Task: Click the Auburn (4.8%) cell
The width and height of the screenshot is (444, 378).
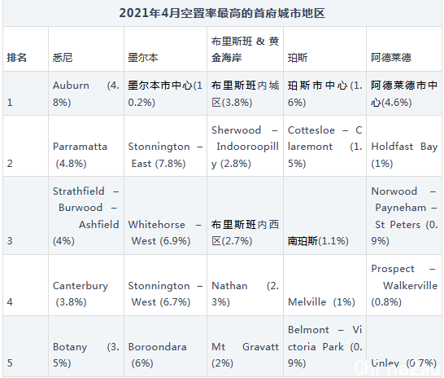Action: pyautogui.click(x=86, y=94)
